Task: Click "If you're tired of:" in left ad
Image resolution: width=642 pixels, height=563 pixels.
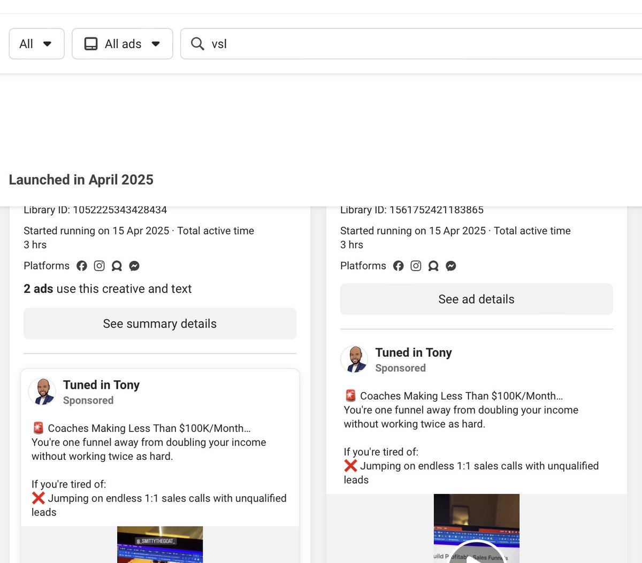Action: click(69, 484)
